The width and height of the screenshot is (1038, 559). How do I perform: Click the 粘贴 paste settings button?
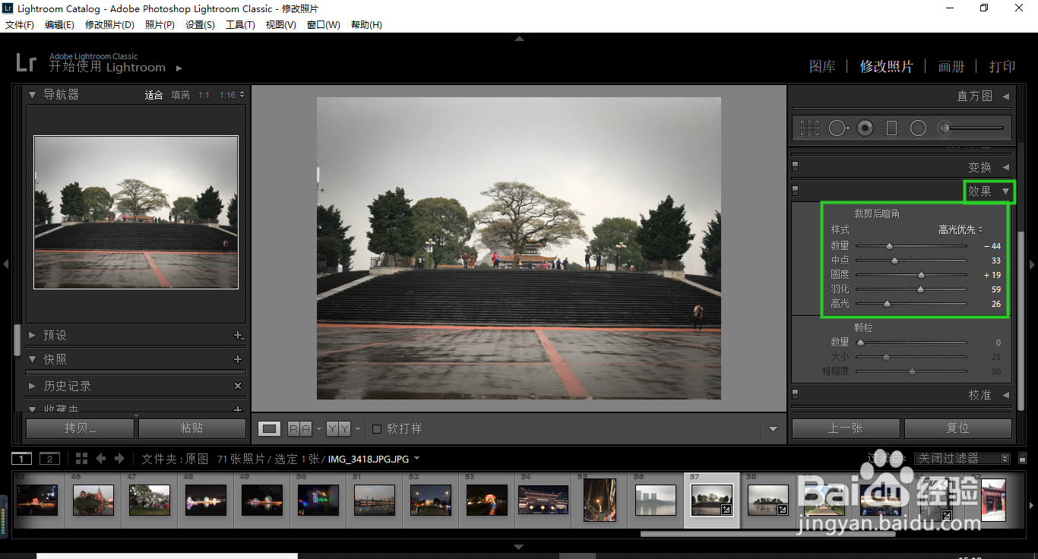point(191,428)
